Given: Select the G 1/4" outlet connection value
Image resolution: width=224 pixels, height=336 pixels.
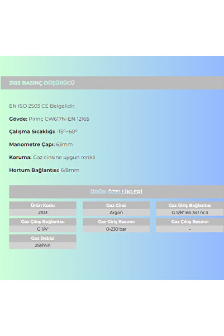Looking at the screenshot, I should [x=42, y=229].
